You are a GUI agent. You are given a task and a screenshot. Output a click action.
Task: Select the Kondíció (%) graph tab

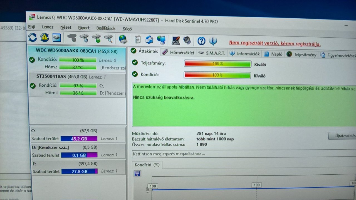(x=147, y=165)
